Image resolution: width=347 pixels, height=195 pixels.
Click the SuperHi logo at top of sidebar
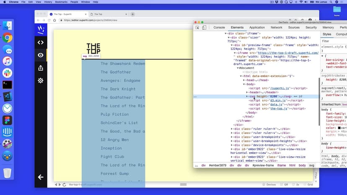pyautogui.click(x=41, y=29)
